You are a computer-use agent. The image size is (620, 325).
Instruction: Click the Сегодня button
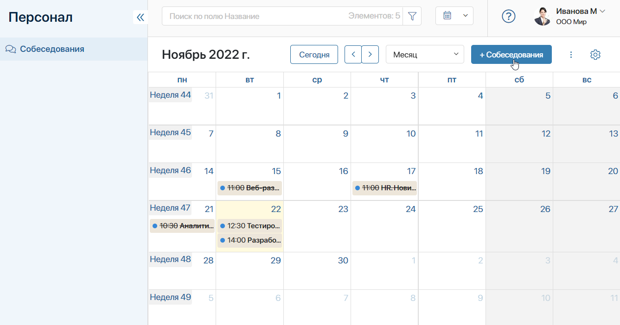[x=314, y=55]
